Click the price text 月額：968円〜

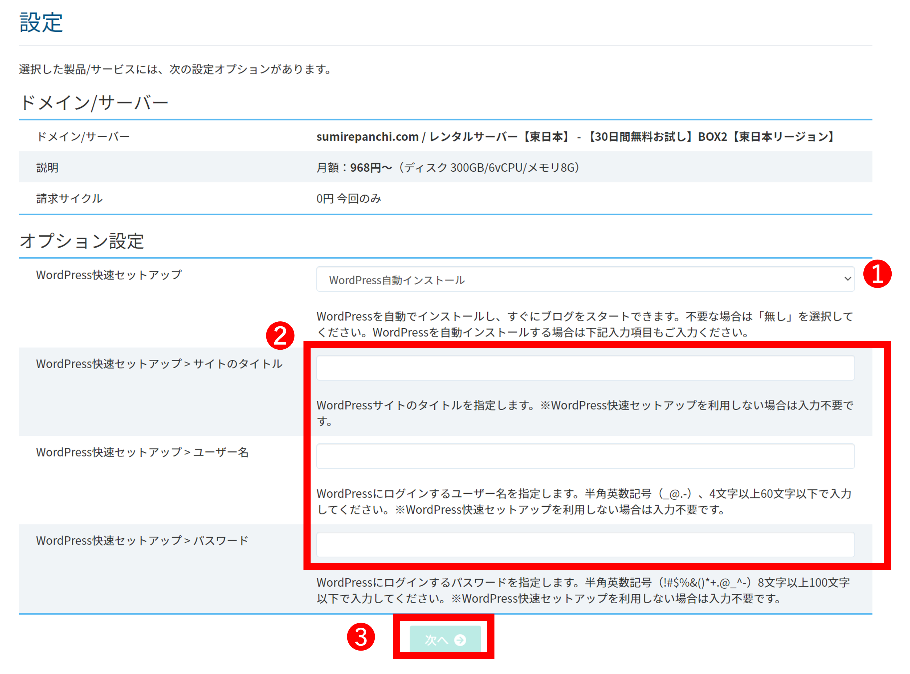coord(354,168)
